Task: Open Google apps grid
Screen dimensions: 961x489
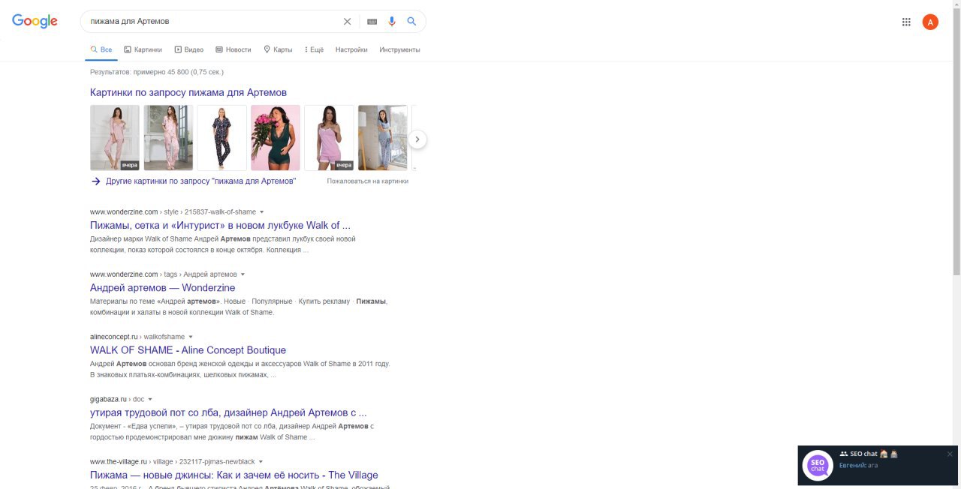Action: (x=906, y=22)
